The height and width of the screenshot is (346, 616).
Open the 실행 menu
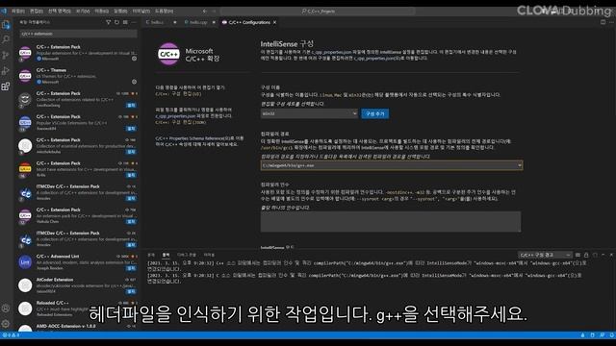click(120, 11)
